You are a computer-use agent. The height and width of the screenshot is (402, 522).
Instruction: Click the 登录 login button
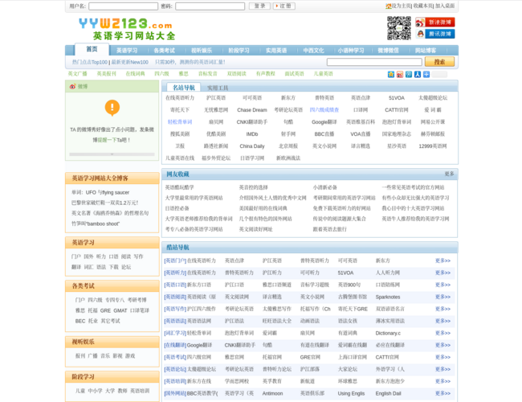pyautogui.click(x=259, y=6)
